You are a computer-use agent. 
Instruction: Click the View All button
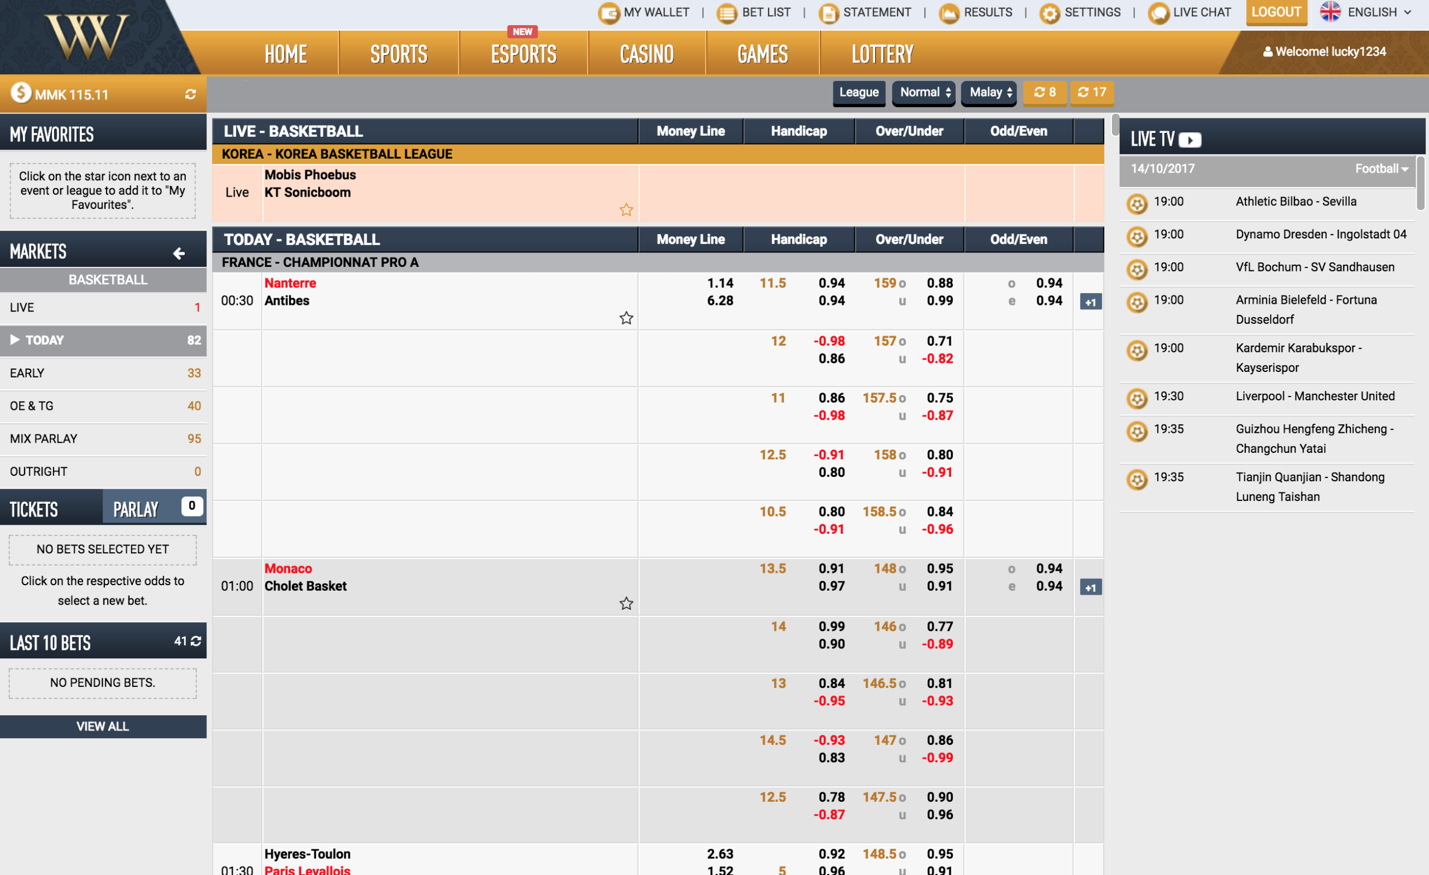pyautogui.click(x=103, y=726)
